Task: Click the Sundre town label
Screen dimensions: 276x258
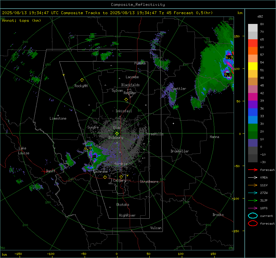Action: (93, 127)
